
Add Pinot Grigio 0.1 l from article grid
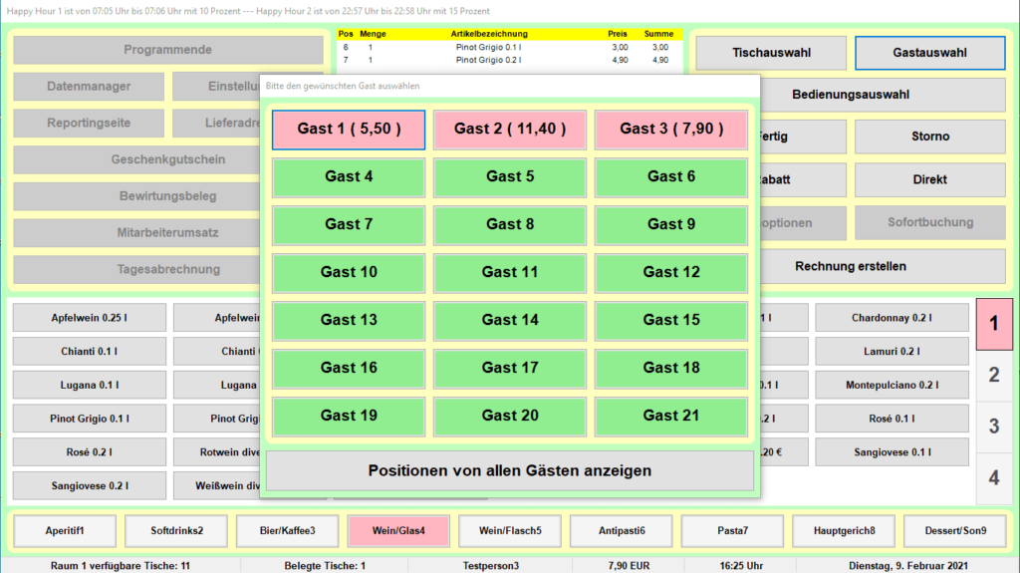pyautogui.click(x=89, y=419)
